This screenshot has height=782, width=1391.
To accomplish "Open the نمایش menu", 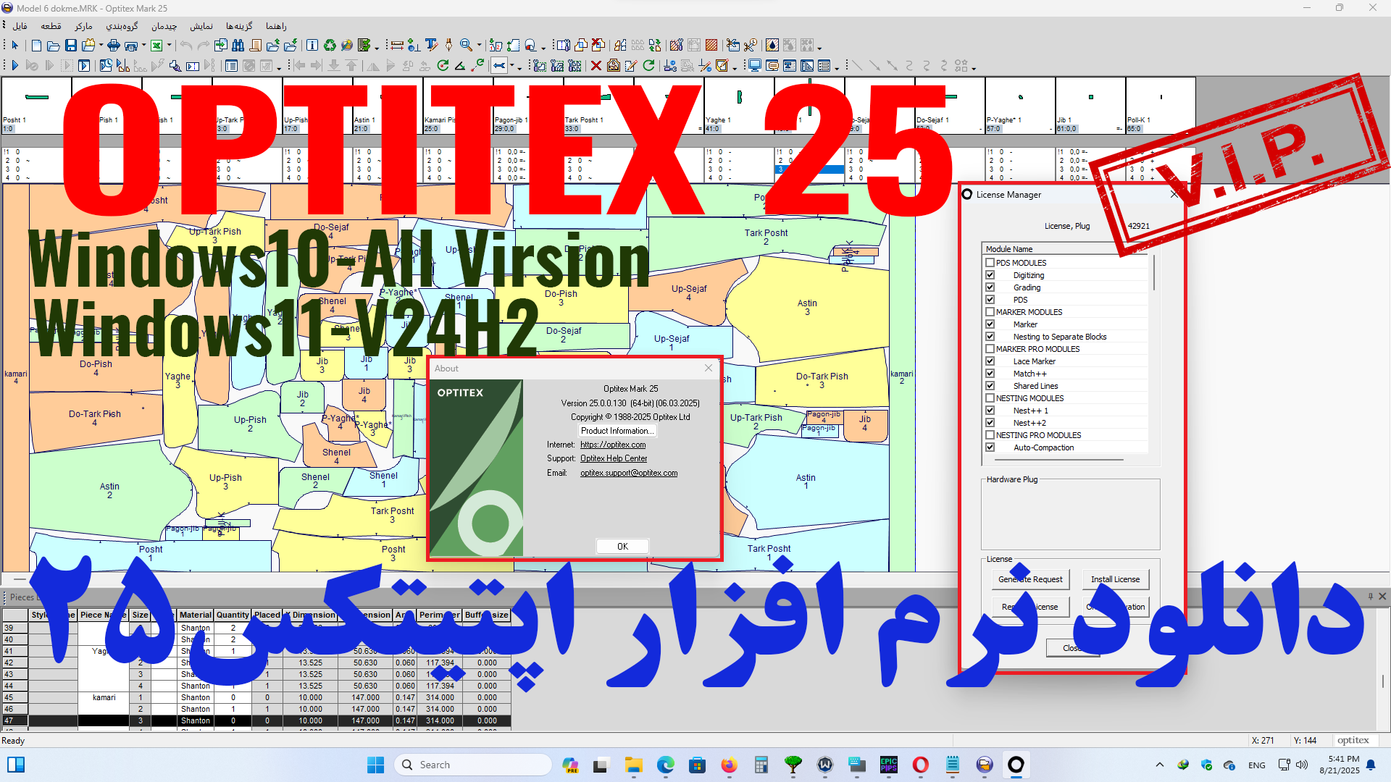I will pos(202,26).
